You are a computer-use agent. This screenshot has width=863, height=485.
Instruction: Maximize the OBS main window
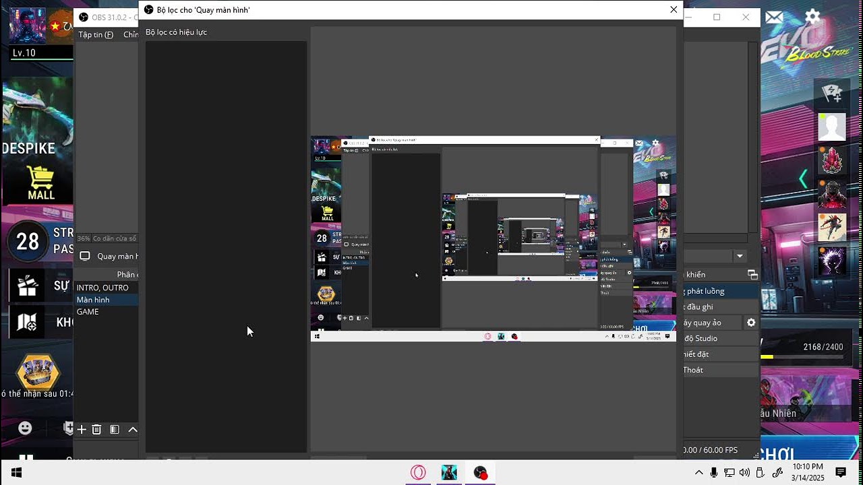tap(717, 17)
